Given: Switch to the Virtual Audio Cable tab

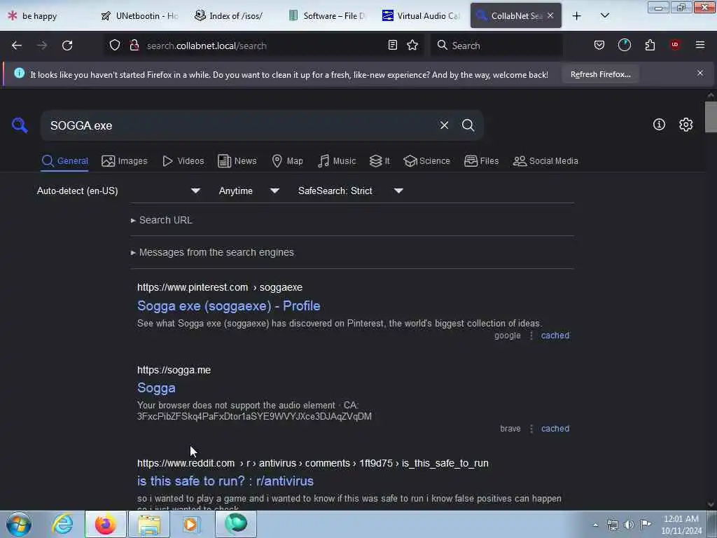Looking at the screenshot, I should coord(421,15).
